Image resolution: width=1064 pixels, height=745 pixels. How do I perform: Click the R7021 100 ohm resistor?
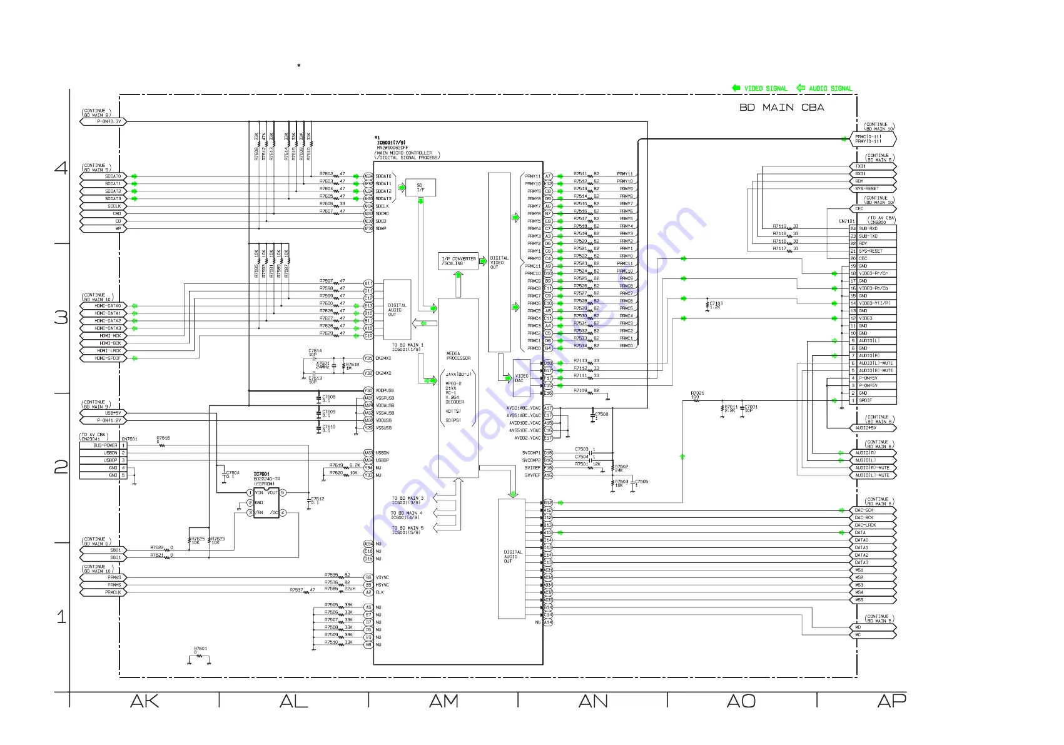click(x=696, y=400)
